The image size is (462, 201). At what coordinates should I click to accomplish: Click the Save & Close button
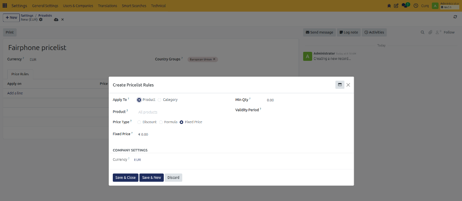point(125,178)
